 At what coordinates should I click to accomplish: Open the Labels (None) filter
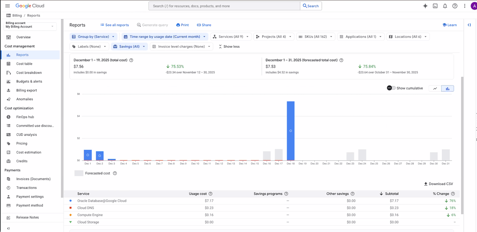[x=89, y=47]
